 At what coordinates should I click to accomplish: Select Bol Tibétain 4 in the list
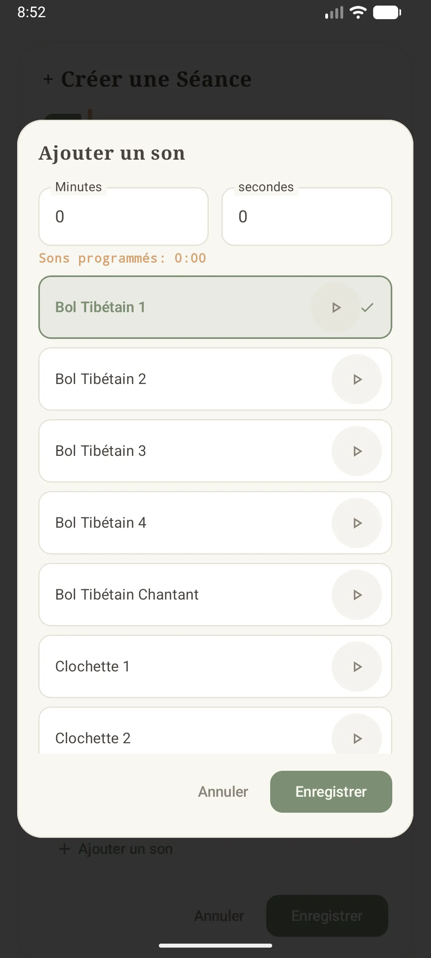coord(215,523)
